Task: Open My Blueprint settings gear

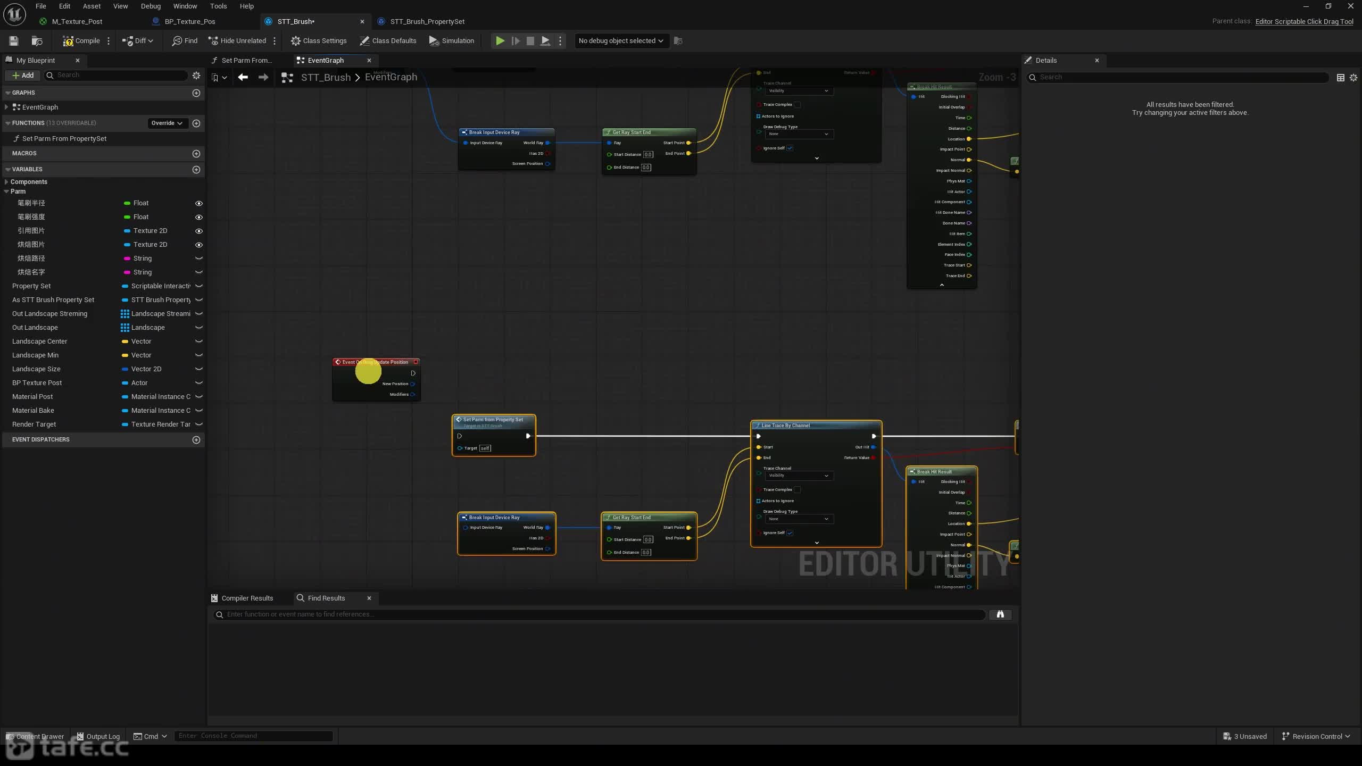Action: 196,76
